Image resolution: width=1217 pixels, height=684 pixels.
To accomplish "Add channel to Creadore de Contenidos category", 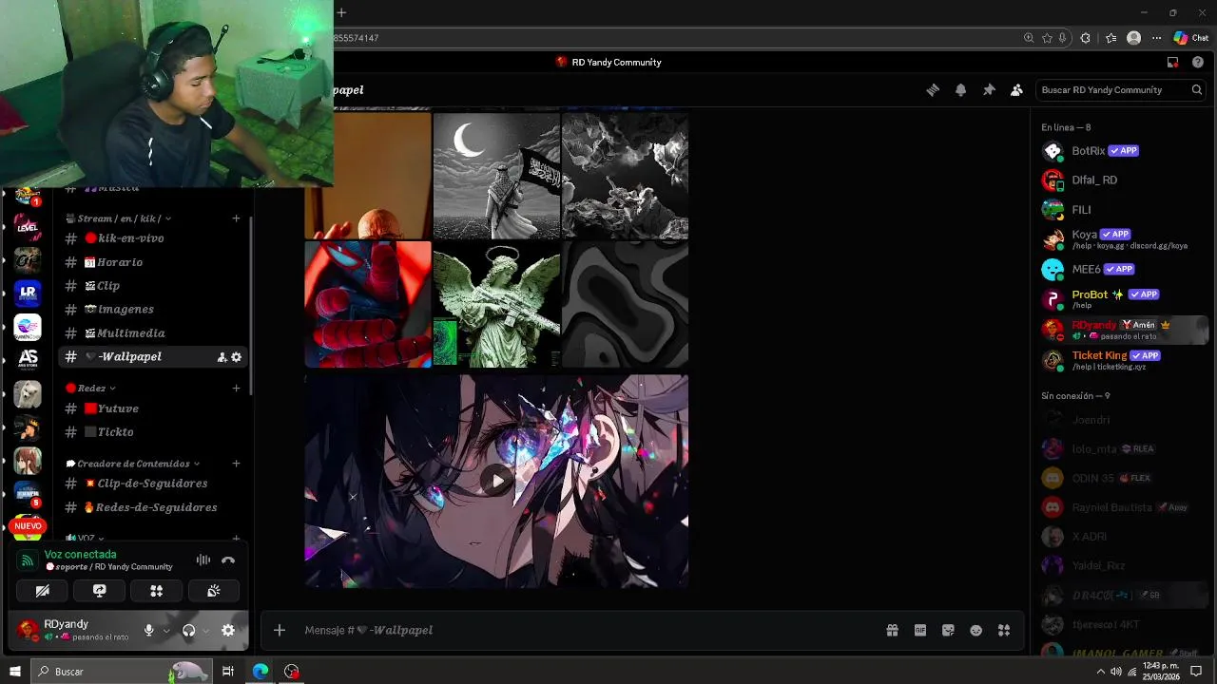I will click(x=236, y=464).
